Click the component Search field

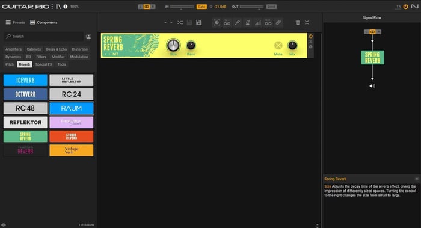[44, 36]
